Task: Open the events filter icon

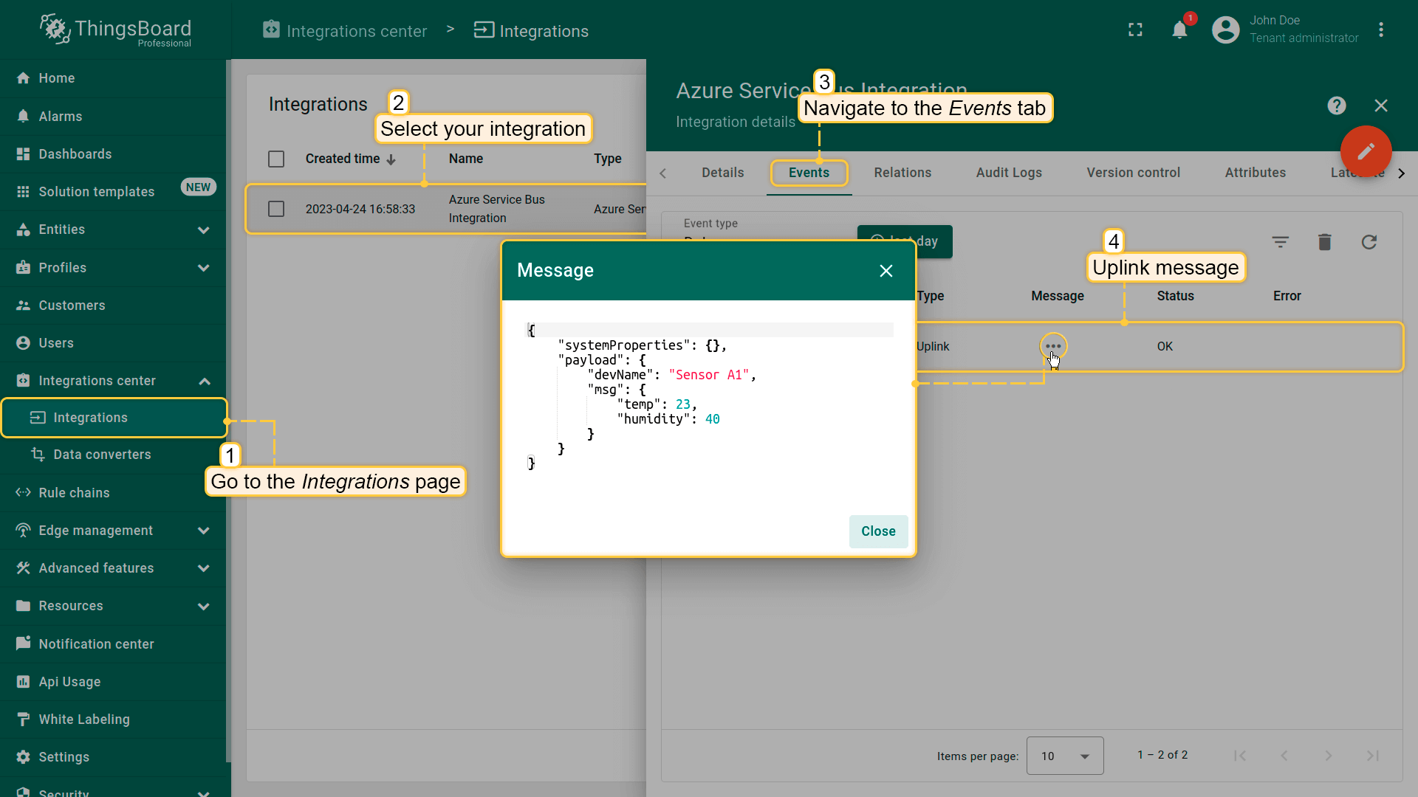Action: point(1280,242)
